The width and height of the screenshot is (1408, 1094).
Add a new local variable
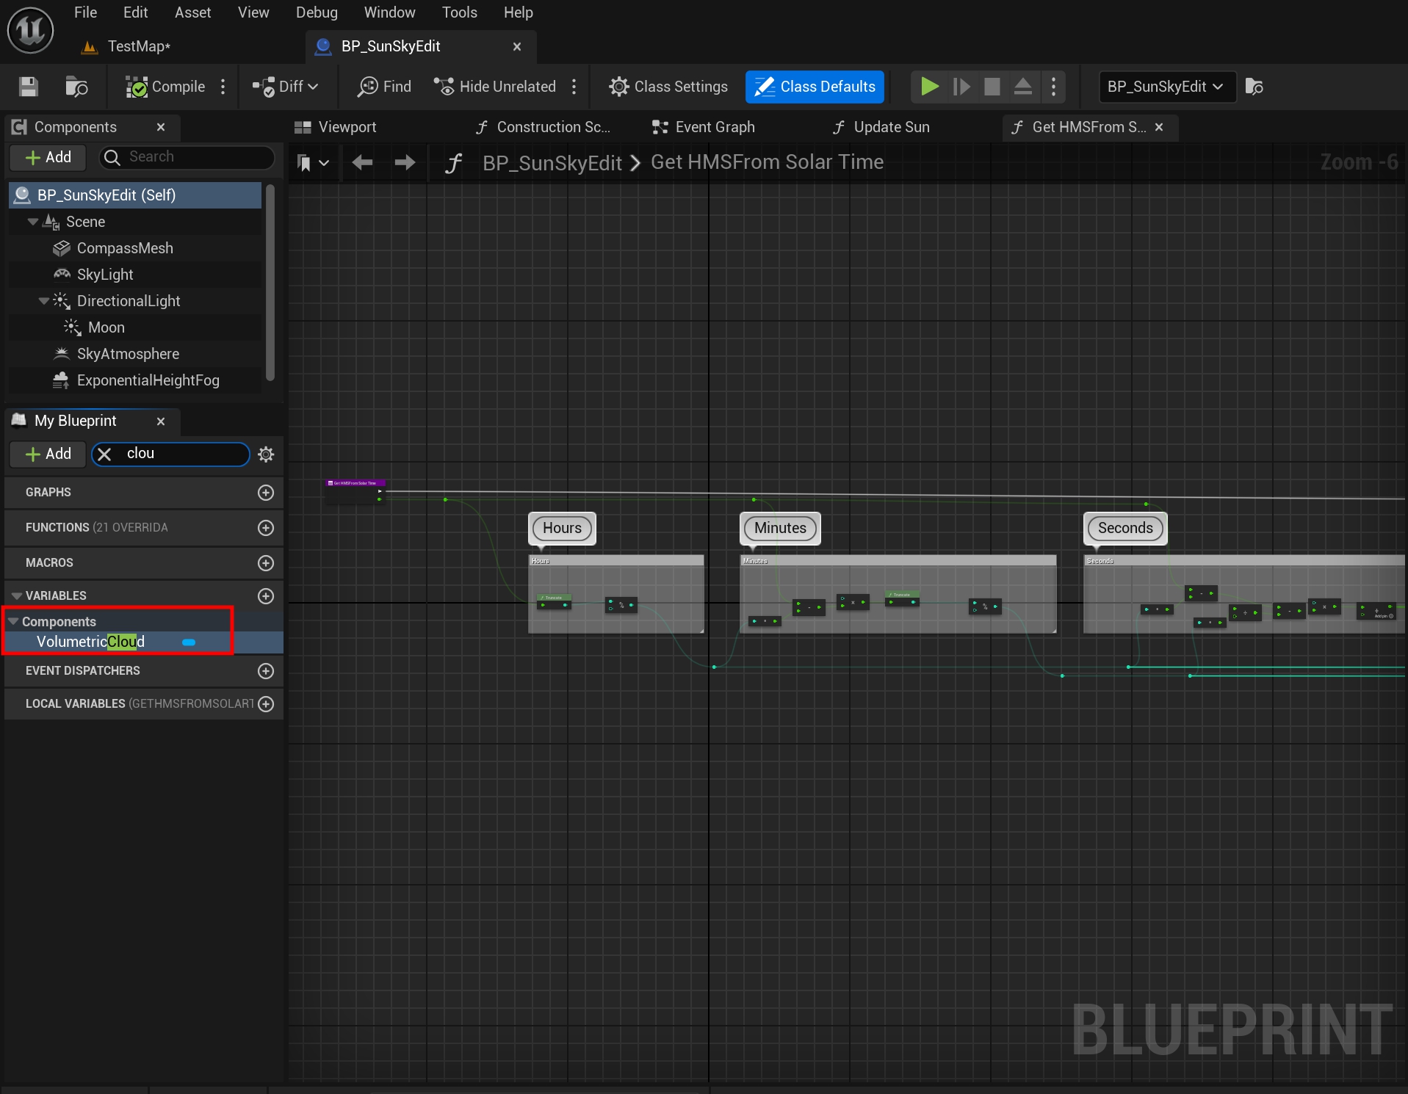pos(266,704)
